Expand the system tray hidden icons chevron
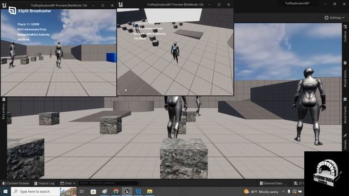Image resolution: width=349 pixels, height=196 pixels. 284,192
